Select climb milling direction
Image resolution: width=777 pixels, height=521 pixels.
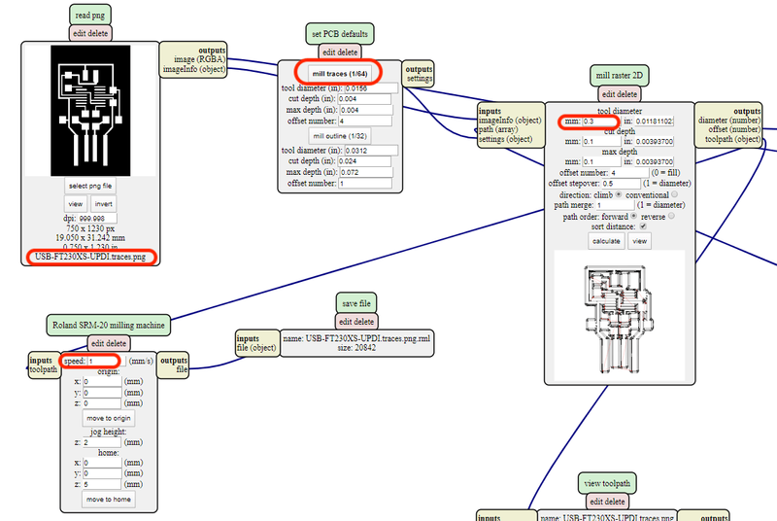click(x=619, y=194)
